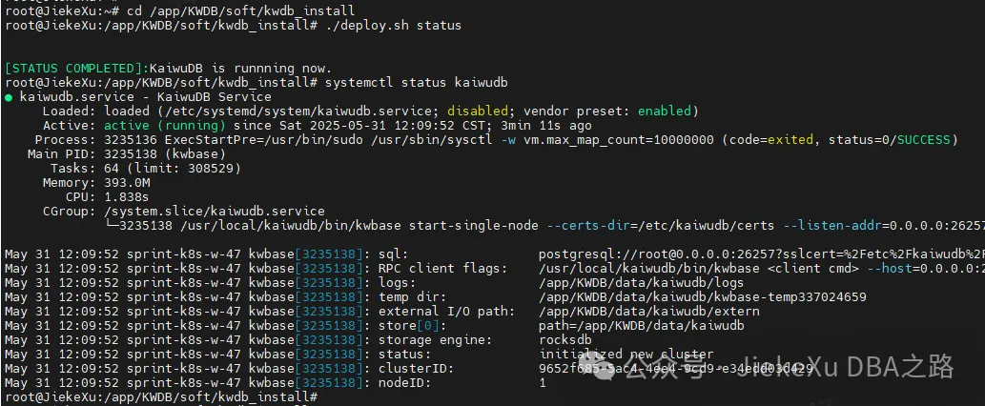985x406 pixels.
Task: Click the 'store[0]:' label
Action: click(x=413, y=326)
